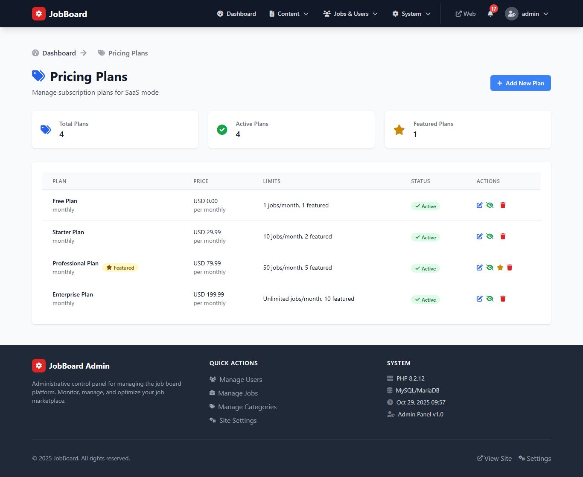Expand the admin user menu
The height and width of the screenshot is (477, 583).
[527, 14]
